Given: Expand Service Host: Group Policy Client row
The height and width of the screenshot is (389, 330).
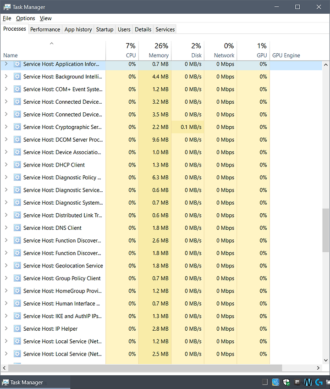Looking at the screenshot, I should click(6, 278).
